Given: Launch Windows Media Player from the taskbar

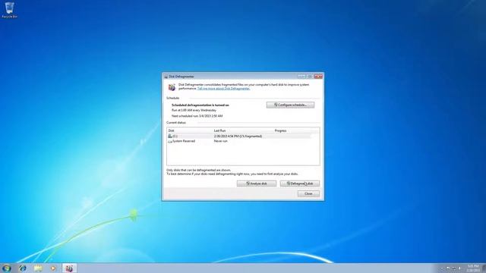Looking at the screenshot, I should tap(53, 268).
